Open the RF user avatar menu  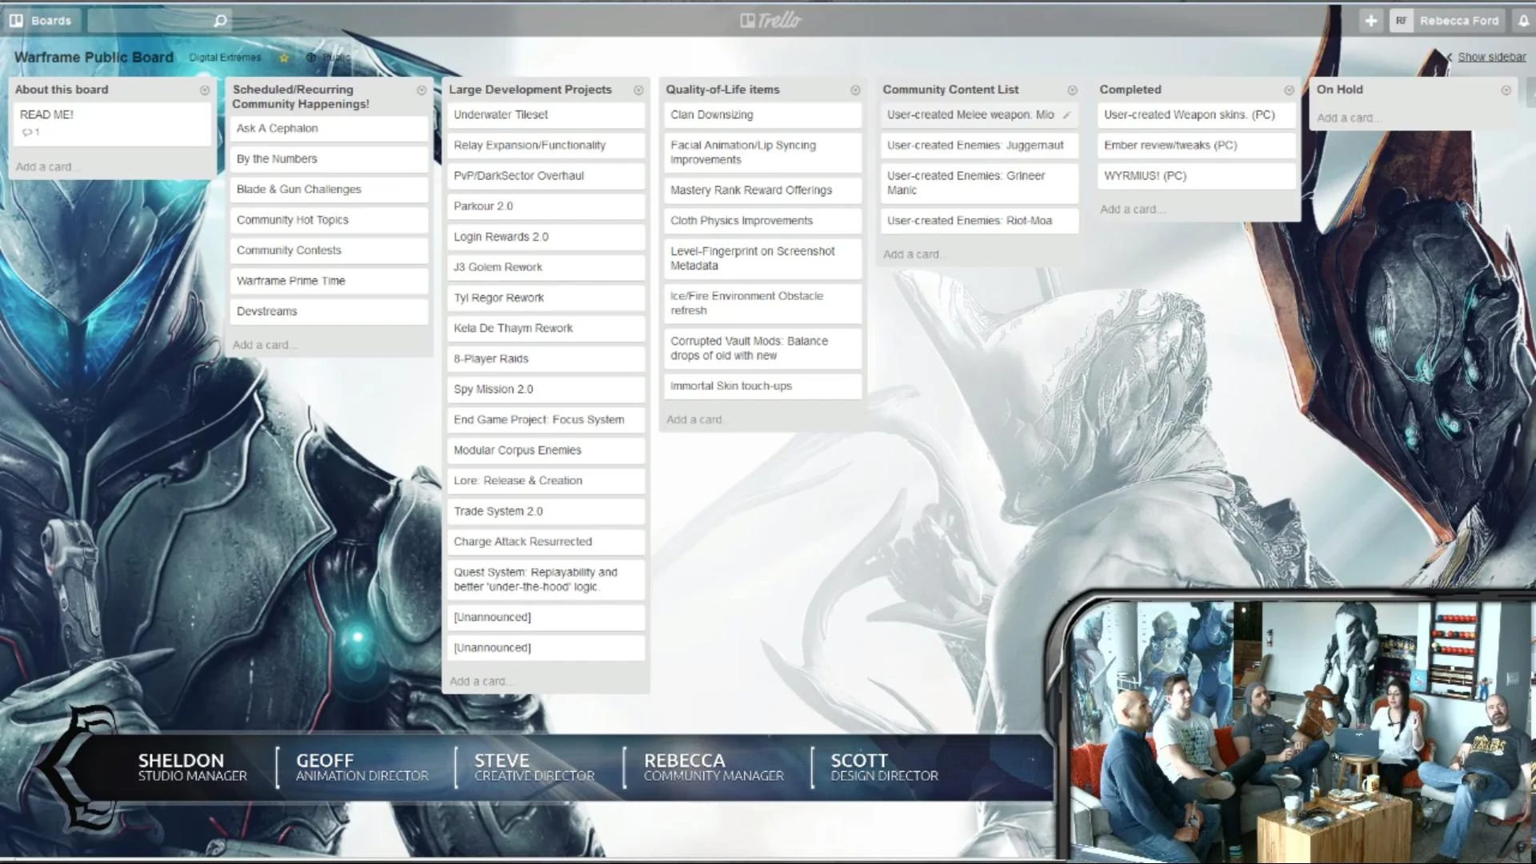pos(1401,21)
